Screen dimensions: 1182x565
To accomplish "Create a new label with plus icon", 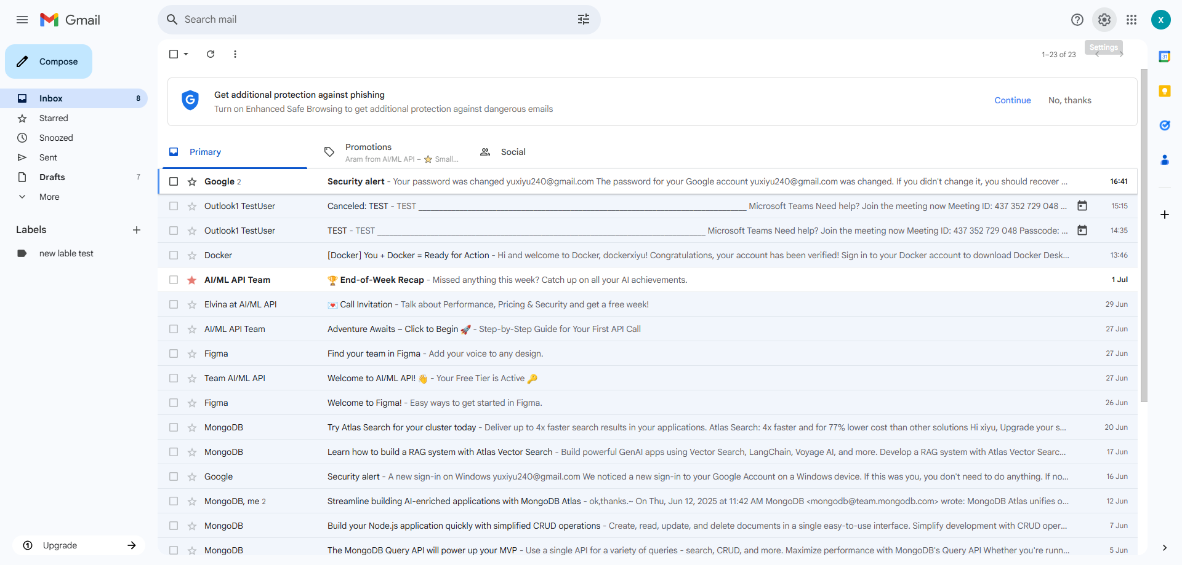I will pos(137,230).
